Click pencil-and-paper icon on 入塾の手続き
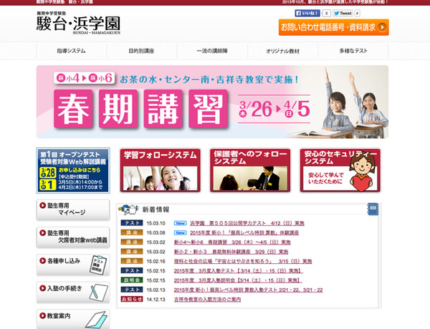 98,293
